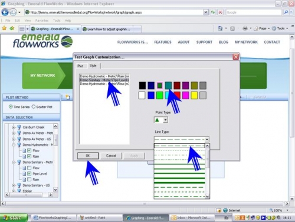Uncheck Pipe Level under Demo Sanitary
295x222 pixels.
(29, 174)
